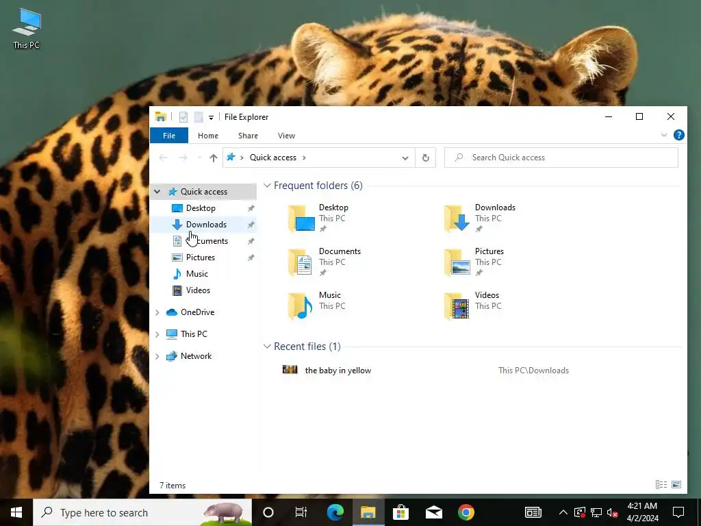701x526 pixels.
Task: Open Mail app from the taskbar
Action: [x=433, y=512]
